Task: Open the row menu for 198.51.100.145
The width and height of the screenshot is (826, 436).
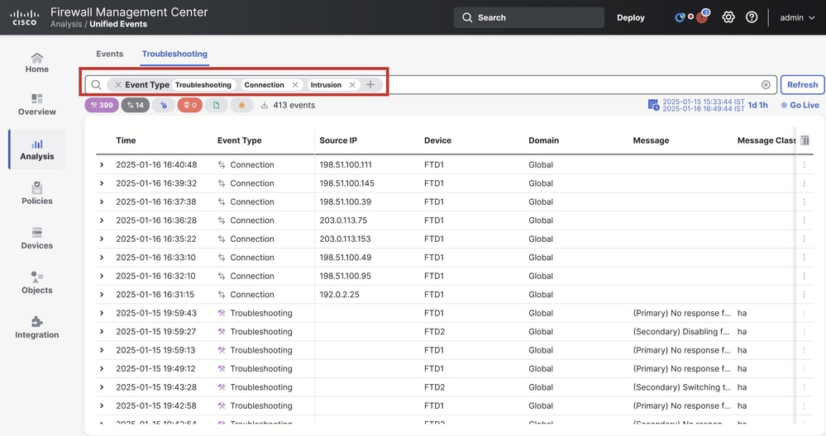Action: coord(804,183)
